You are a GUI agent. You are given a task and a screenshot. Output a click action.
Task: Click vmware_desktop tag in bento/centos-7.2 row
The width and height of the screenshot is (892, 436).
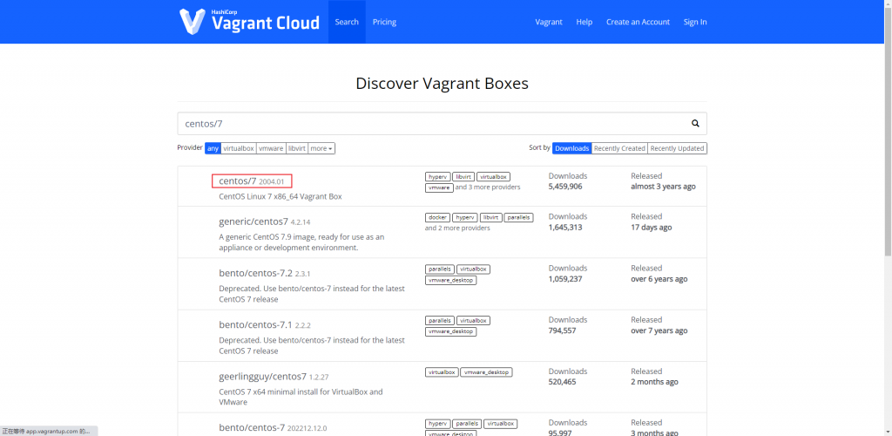pyautogui.click(x=450, y=280)
